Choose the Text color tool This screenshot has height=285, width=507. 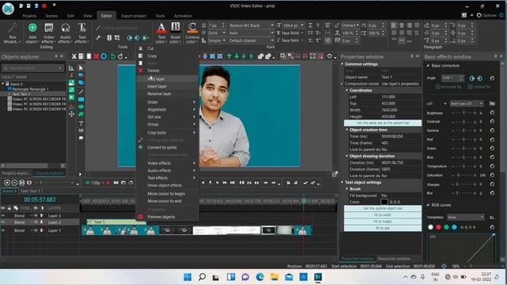pyautogui.click(x=162, y=33)
